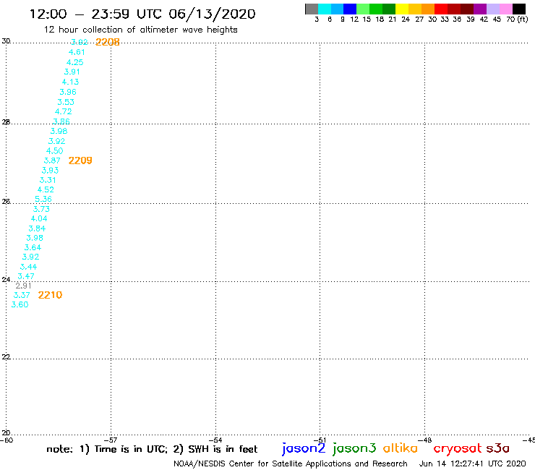Screen dimensions: 535x470
Task: Click the wave height value 3.73
Action: (41, 209)
